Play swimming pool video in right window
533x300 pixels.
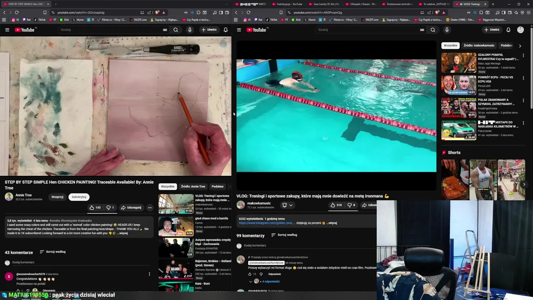click(336, 115)
